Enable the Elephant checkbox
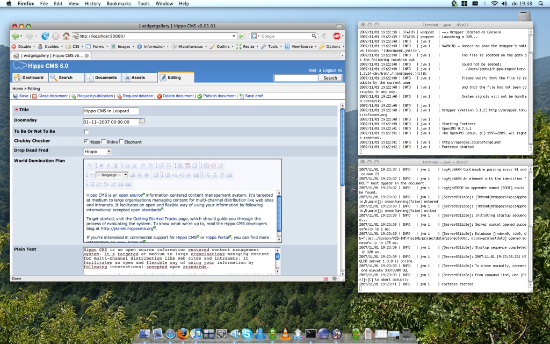 [x=121, y=142]
